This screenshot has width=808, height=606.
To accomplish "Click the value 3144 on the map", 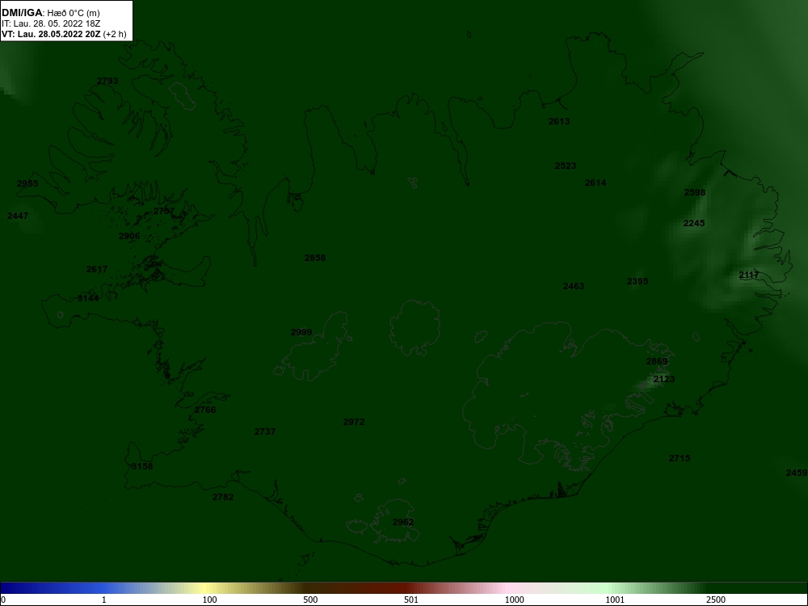I will point(88,298).
